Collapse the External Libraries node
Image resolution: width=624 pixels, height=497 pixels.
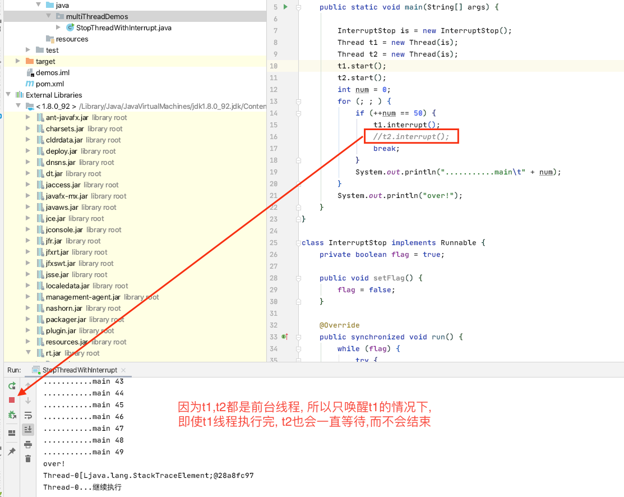(8, 95)
